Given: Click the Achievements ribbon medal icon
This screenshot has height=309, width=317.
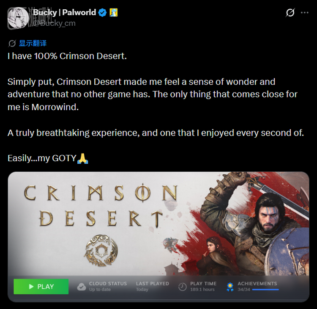Looking at the screenshot, I should [x=230, y=287].
